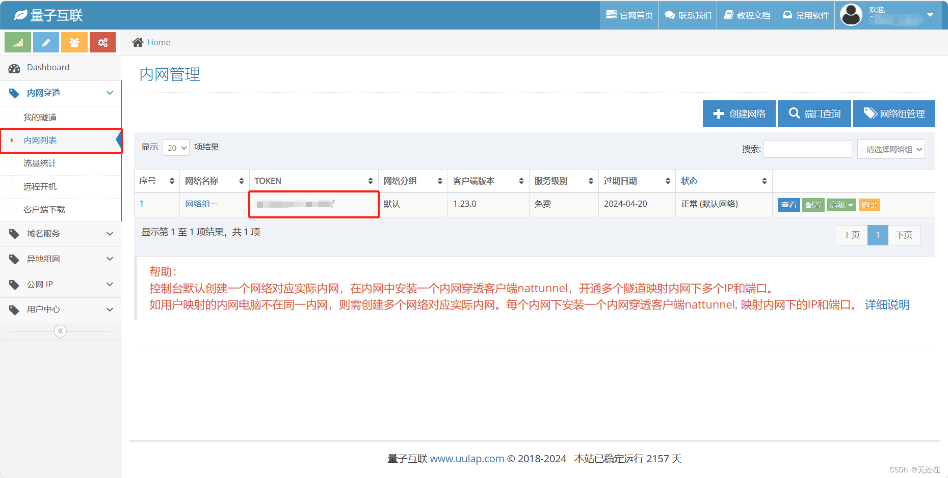The height and width of the screenshot is (478, 948).
Task: Go to previous page with 上页
Action: click(851, 235)
